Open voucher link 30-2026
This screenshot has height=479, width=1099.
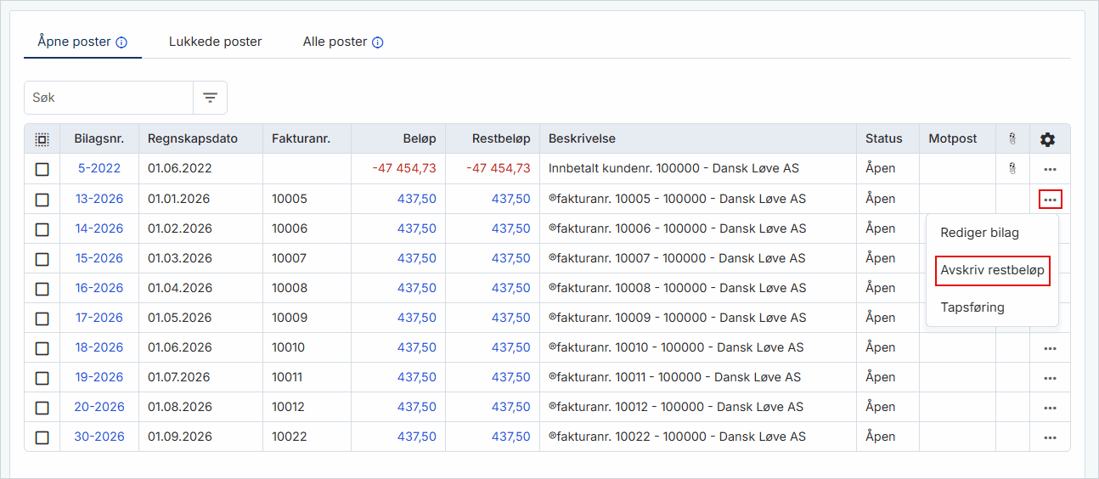coord(99,437)
